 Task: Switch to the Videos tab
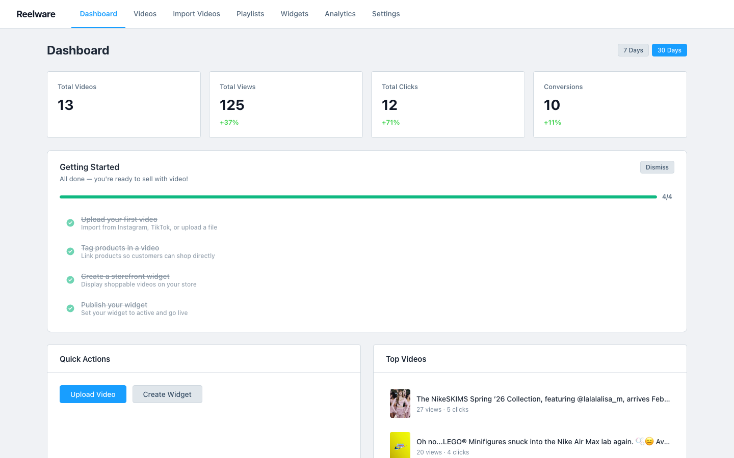tap(145, 14)
